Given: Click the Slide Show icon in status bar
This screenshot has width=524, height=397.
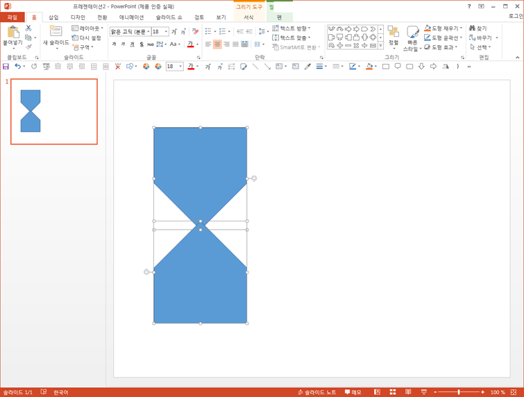Looking at the screenshot, I should tap(424, 392).
